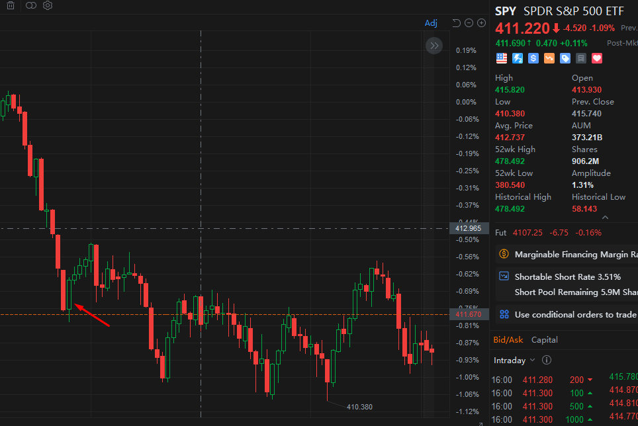Click the blue dollar badge icon
This screenshot has width=638, height=426.
pyautogui.click(x=533, y=58)
